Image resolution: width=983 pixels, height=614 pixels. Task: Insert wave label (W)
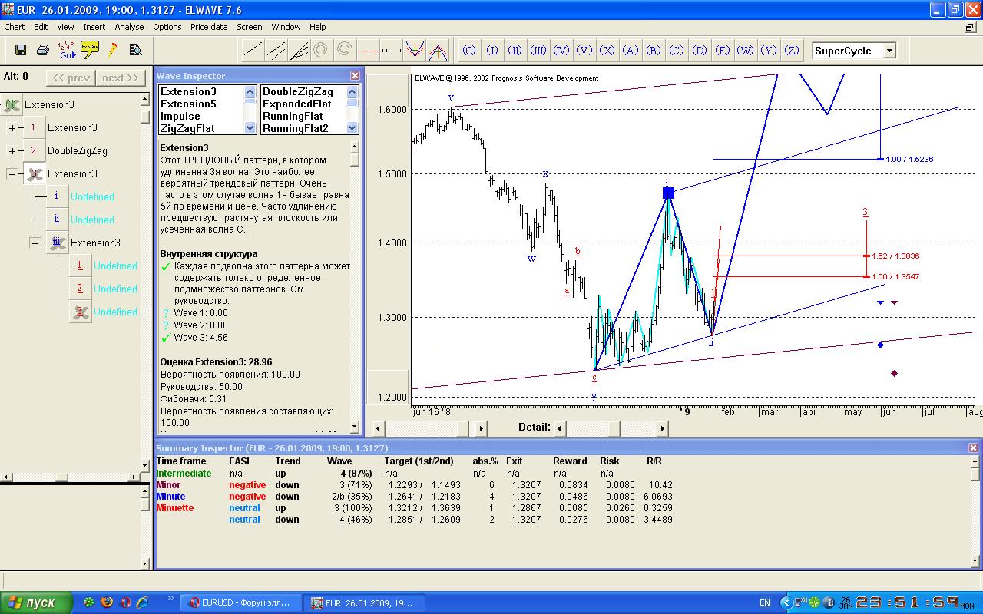(746, 51)
